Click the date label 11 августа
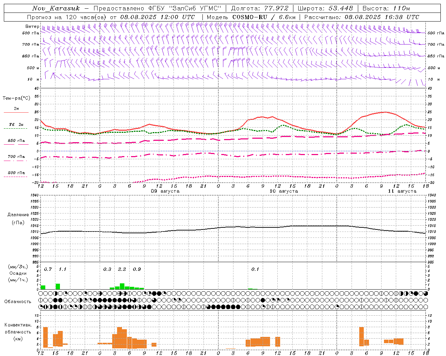The width and height of the screenshot is (446, 356). click(402, 191)
